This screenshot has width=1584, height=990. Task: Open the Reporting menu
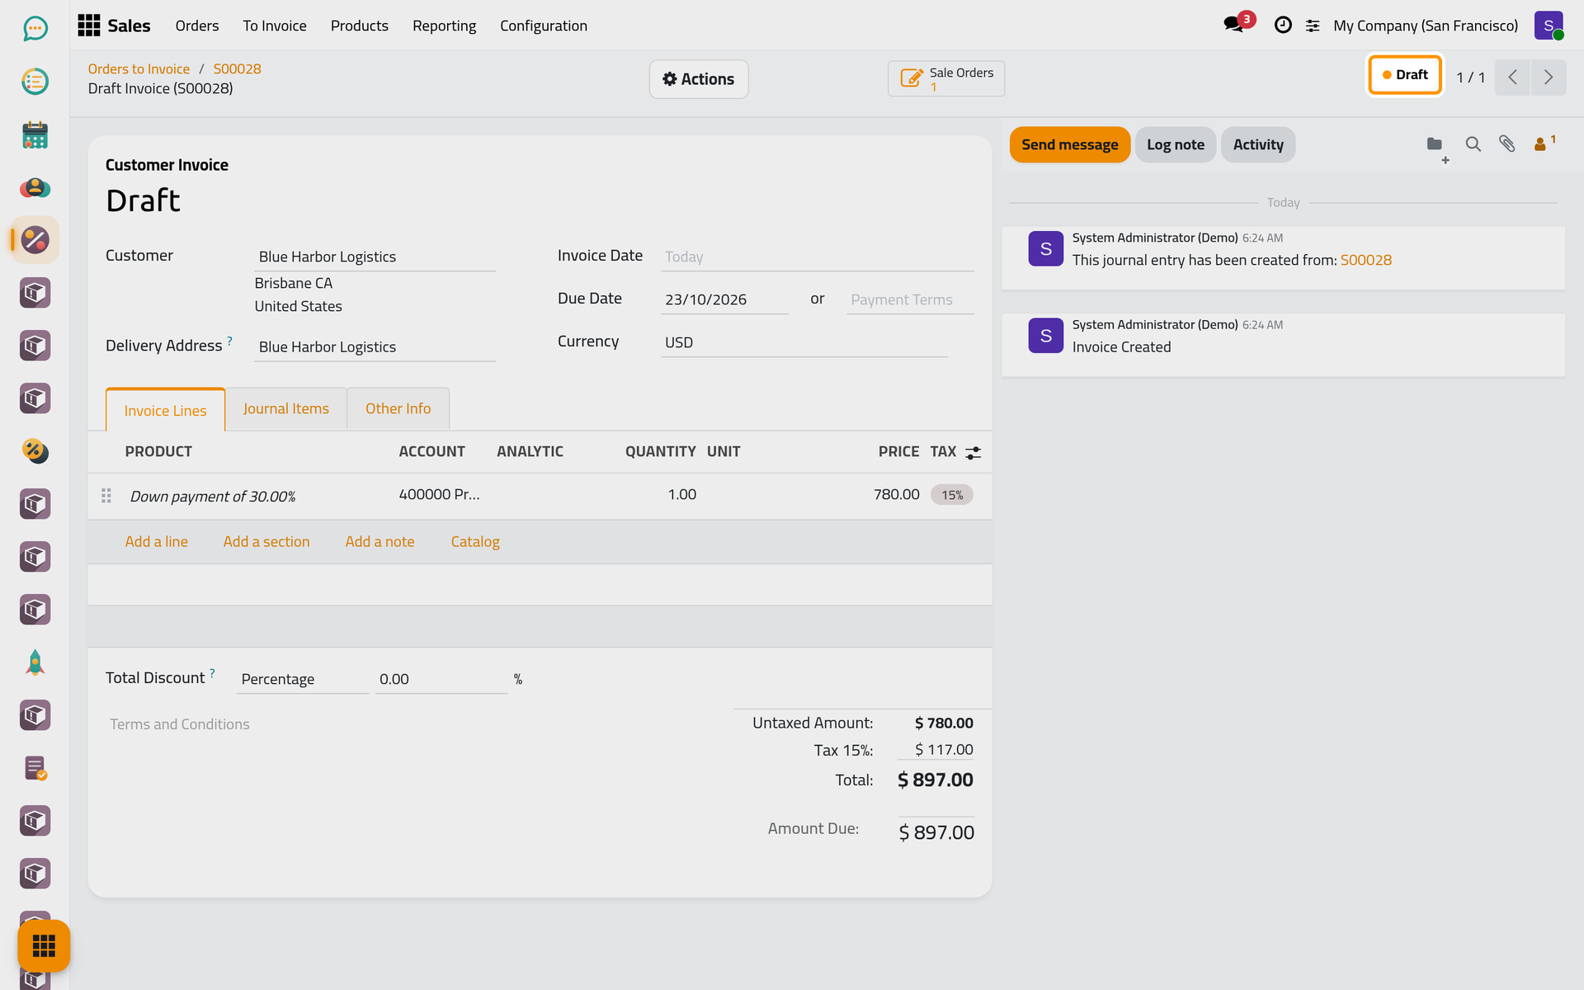444,26
